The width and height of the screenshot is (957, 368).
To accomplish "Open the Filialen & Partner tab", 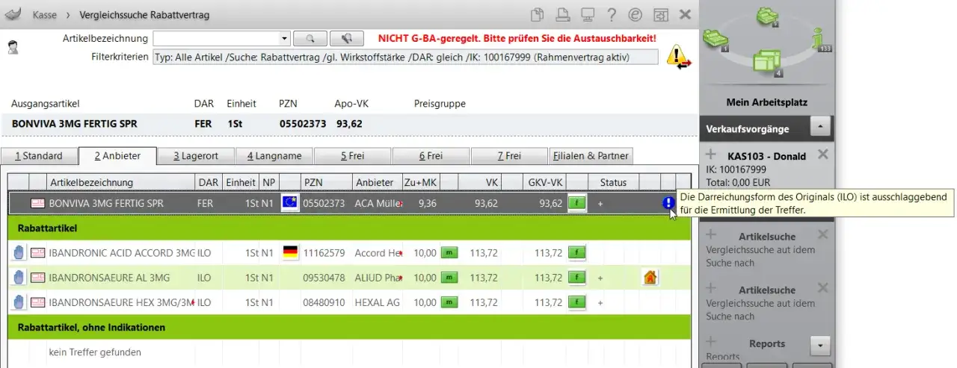I will pyautogui.click(x=591, y=156).
